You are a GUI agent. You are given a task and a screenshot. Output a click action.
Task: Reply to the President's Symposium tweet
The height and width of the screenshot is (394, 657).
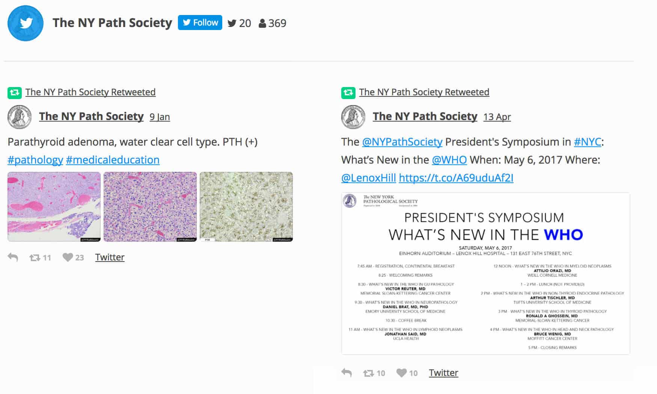(347, 373)
